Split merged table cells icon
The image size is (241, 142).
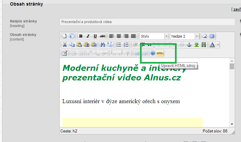click(136, 53)
